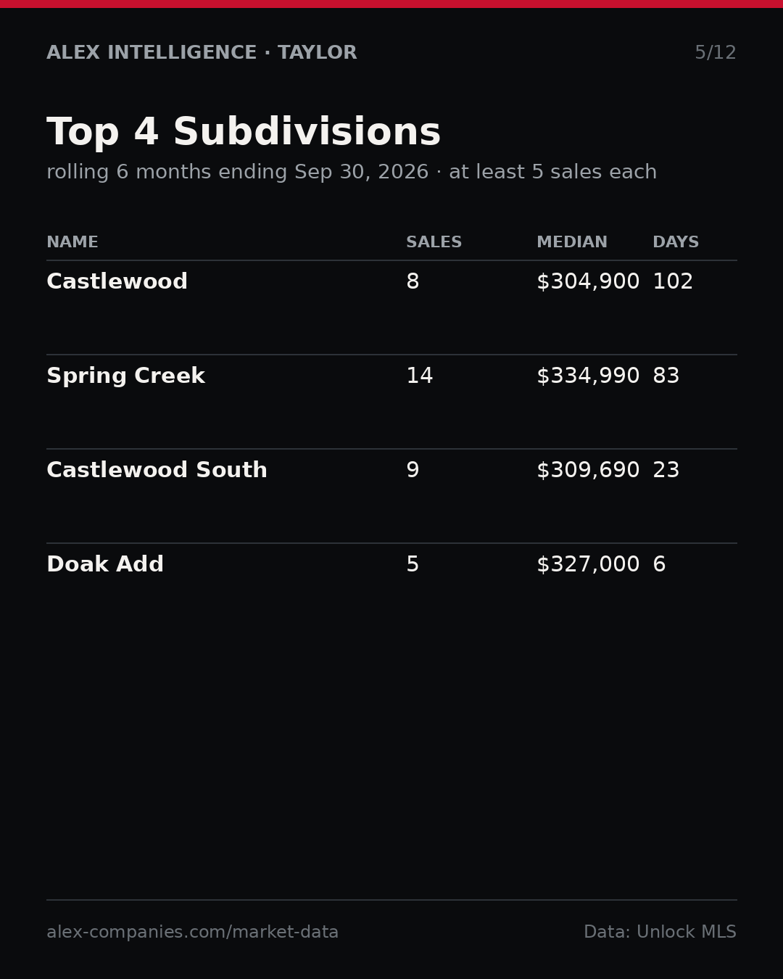Click the Top 4 Subdivisions title

pyautogui.click(x=244, y=133)
